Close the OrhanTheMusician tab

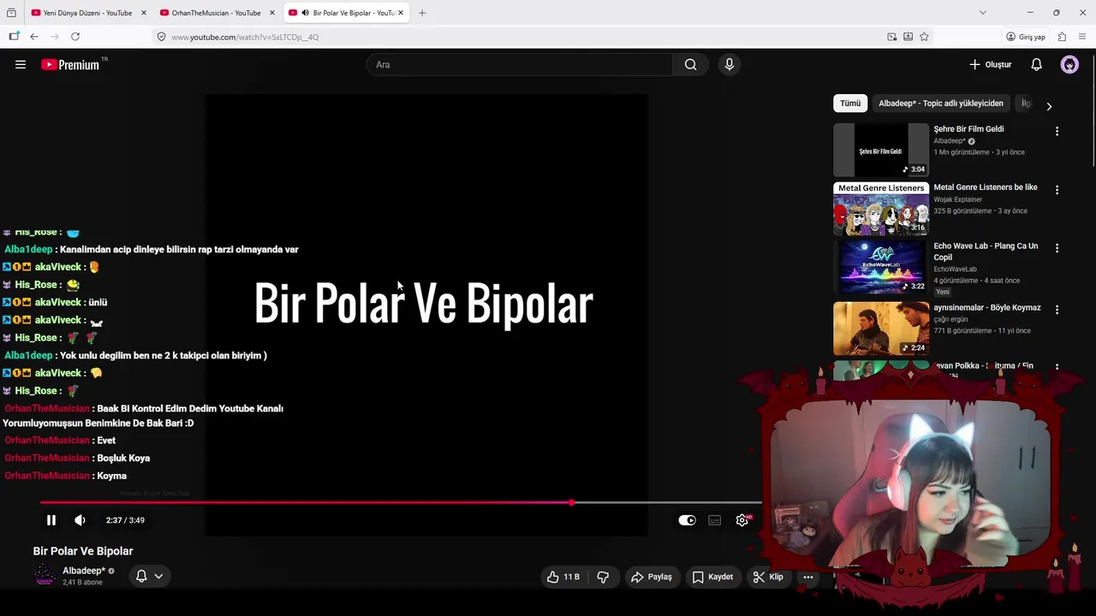coord(272,13)
